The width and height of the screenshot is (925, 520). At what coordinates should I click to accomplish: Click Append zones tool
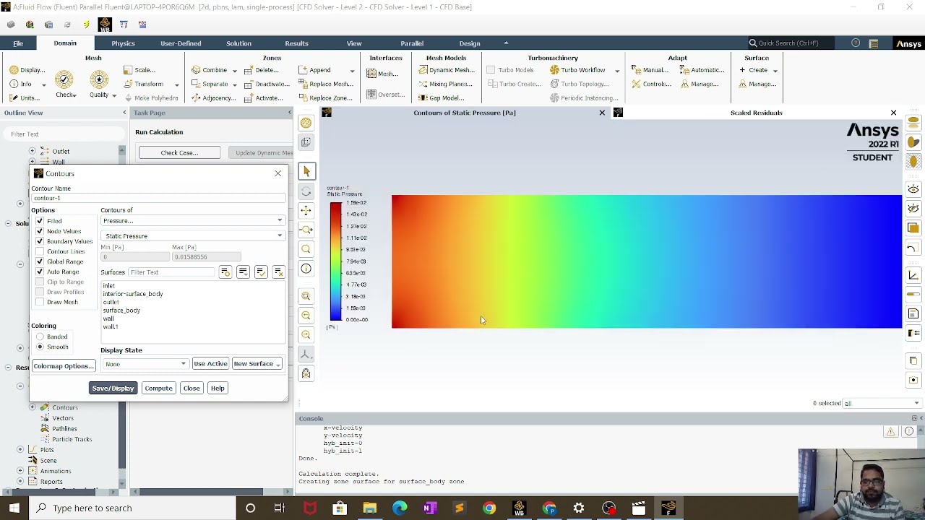pos(314,70)
